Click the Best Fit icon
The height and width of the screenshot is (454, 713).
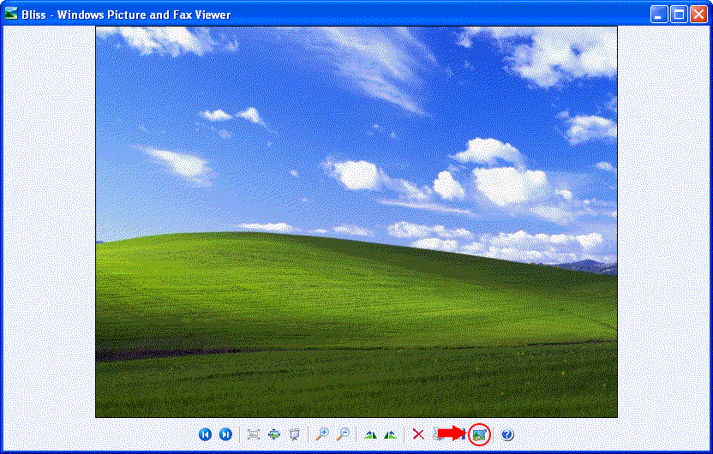click(x=254, y=434)
